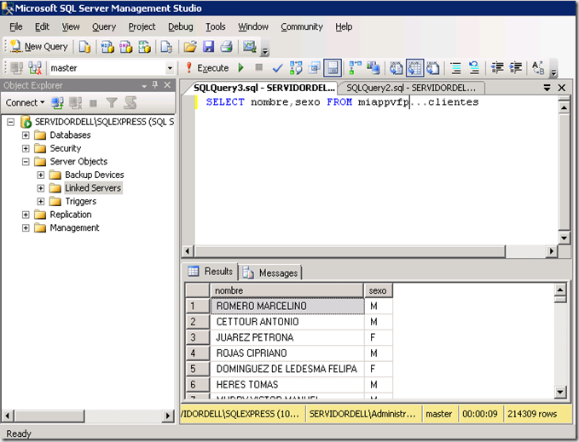
Task: Open the Debug menu
Action: tap(180, 27)
